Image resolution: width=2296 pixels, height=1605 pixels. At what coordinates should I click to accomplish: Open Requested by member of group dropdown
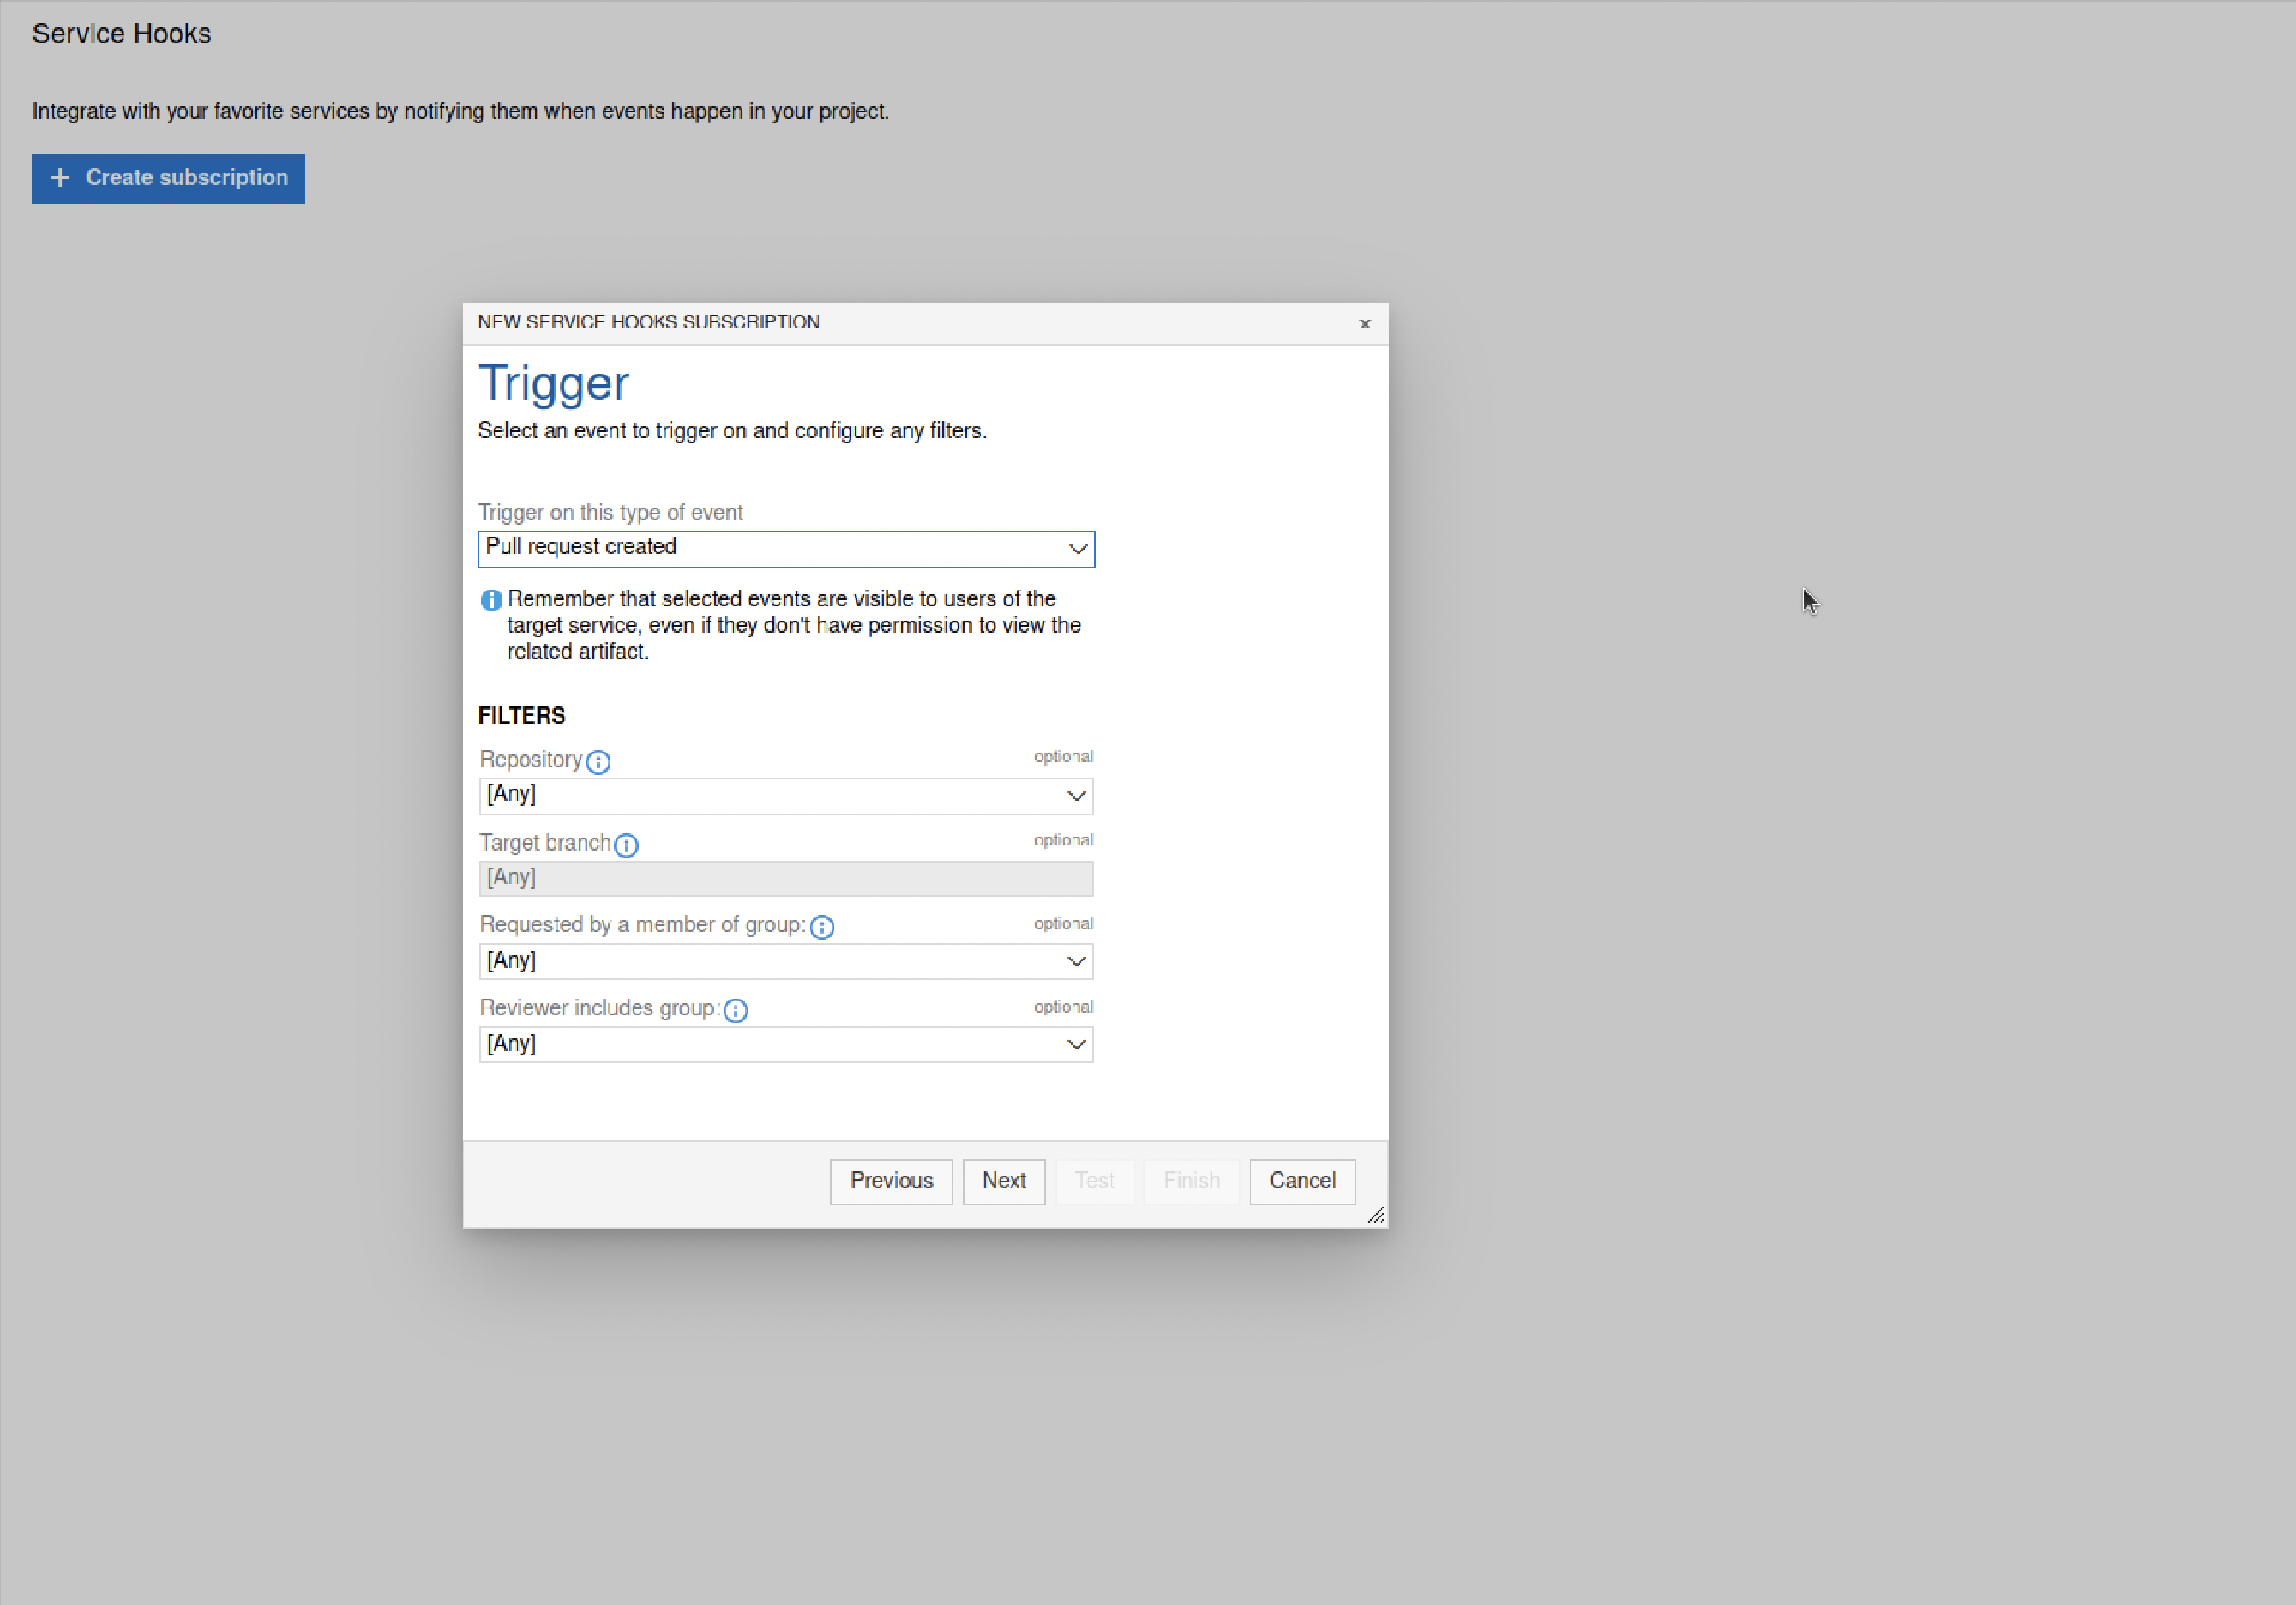[786, 961]
